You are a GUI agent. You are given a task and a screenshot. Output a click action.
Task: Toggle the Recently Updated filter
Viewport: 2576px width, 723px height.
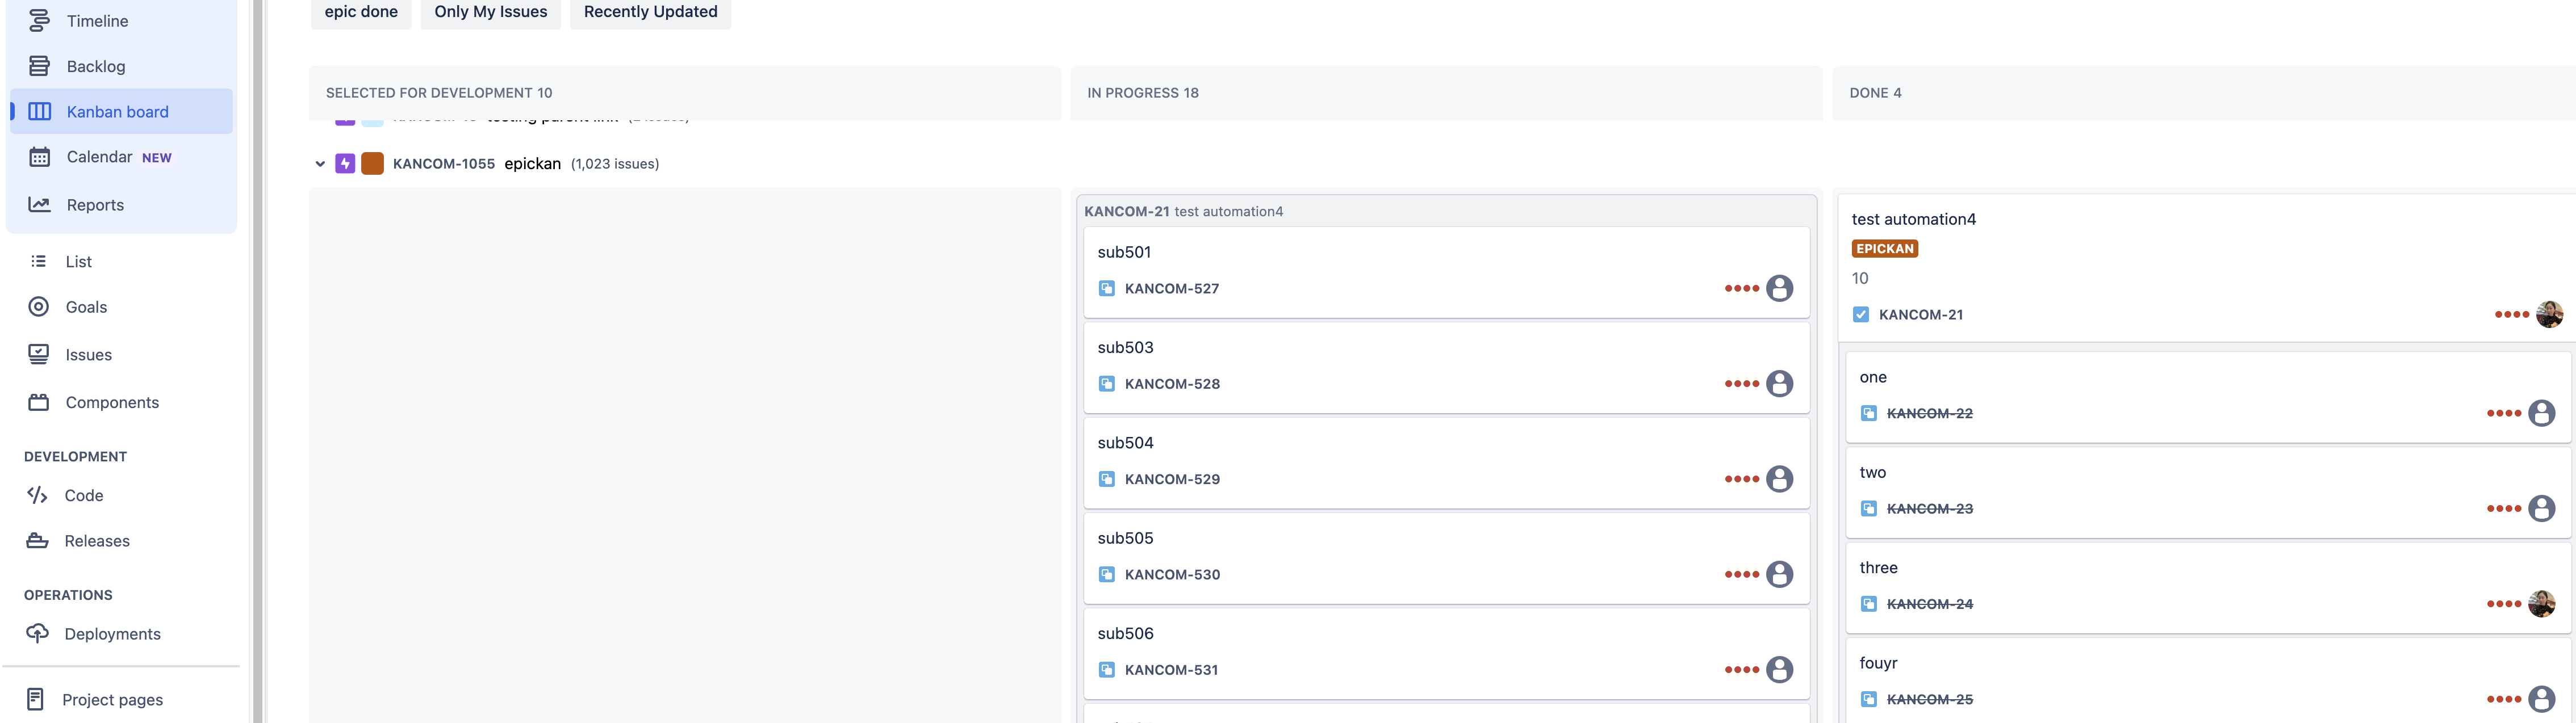pos(650,12)
